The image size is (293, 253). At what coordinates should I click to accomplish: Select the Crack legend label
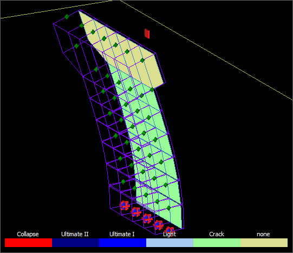tap(217, 234)
